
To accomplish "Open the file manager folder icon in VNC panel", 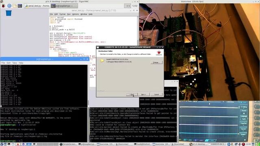I will pyautogui.click(x=15, y=6).
